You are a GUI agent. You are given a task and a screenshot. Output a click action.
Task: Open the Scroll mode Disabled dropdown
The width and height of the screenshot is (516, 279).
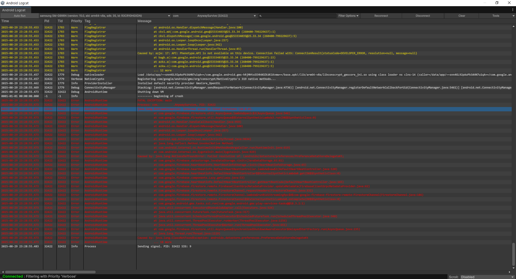pyautogui.click(x=487, y=277)
